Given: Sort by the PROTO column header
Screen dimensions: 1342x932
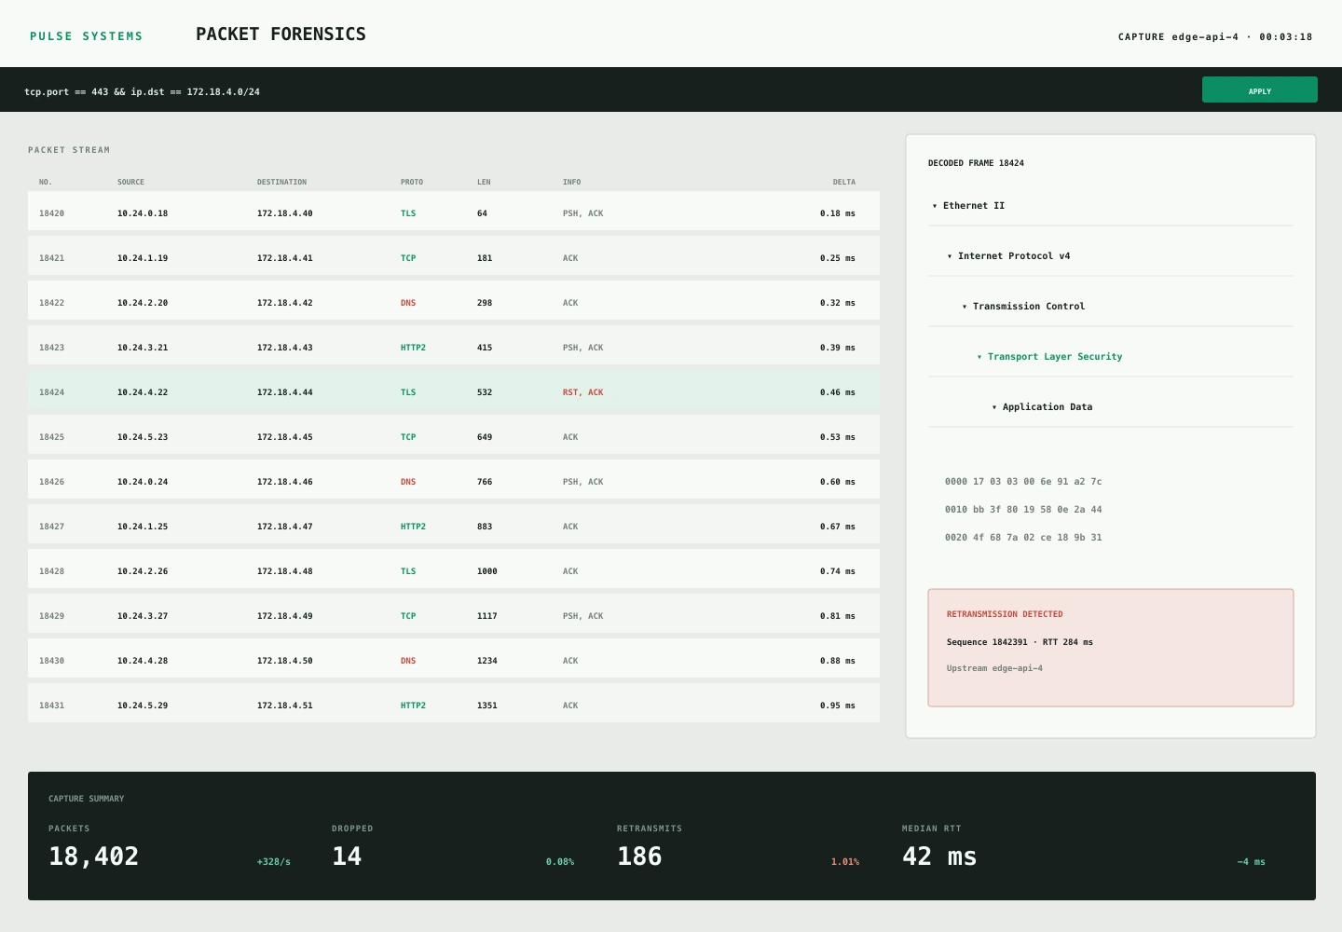Looking at the screenshot, I should coord(412,182).
